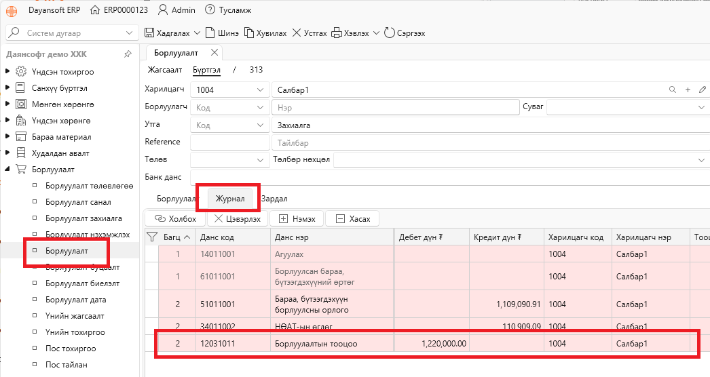The height and width of the screenshot is (377, 710).
Task: Expand Худалдан авалт tree node
Action: point(7,153)
